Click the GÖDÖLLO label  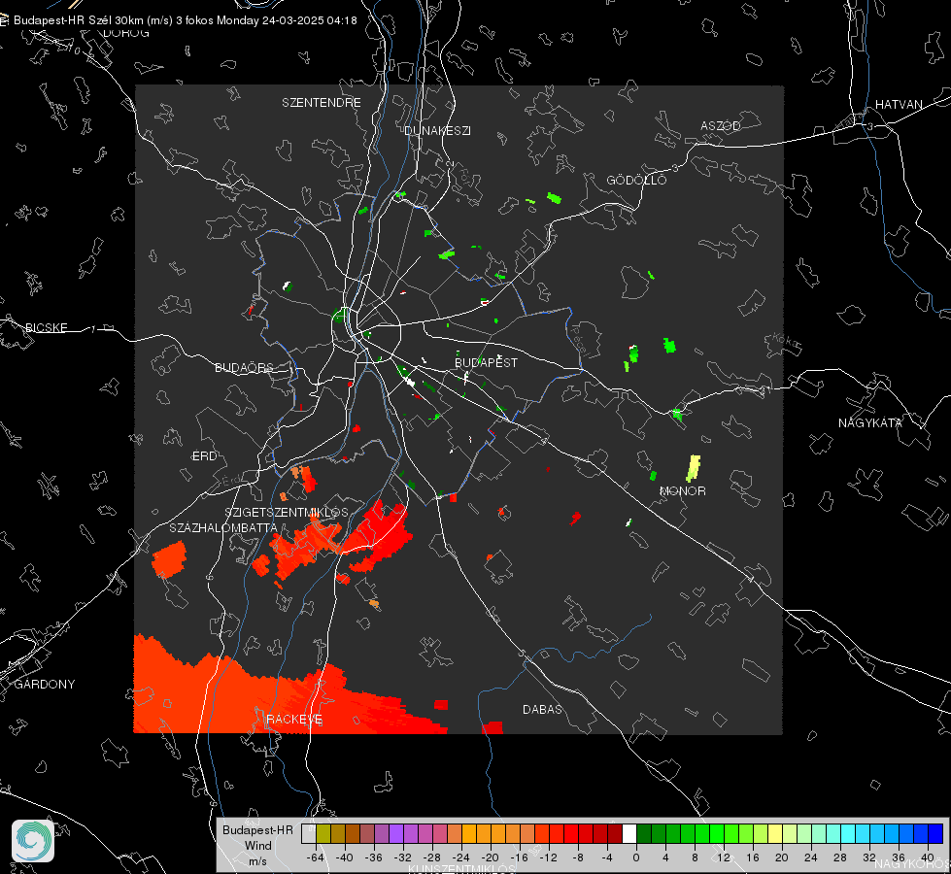[636, 180]
